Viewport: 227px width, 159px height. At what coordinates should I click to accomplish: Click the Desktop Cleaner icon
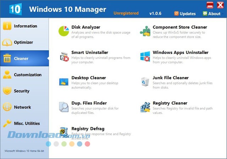click(x=64, y=82)
